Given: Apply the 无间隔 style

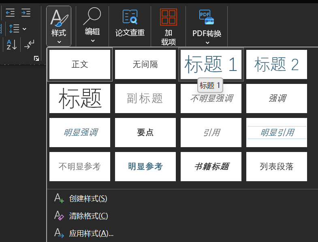Looking at the screenshot, I should 145,64.
